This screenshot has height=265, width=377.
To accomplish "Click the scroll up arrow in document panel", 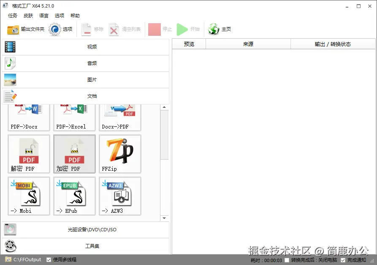I will [x=164, y=107].
